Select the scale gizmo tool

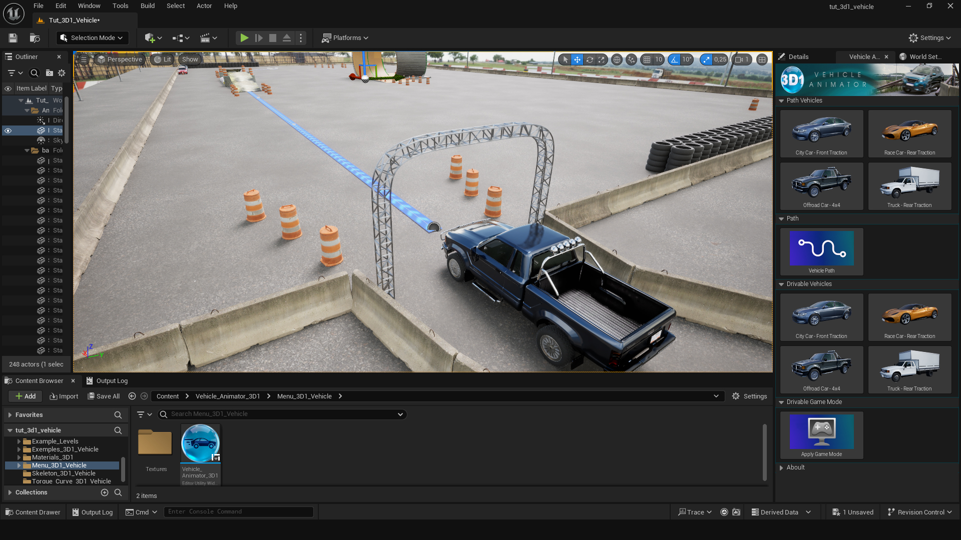[x=602, y=59]
